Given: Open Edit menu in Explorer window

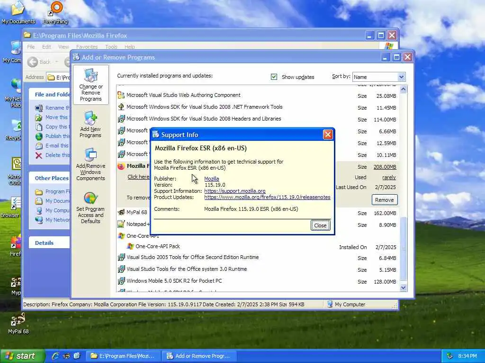Looking at the screenshot, I should (46, 47).
